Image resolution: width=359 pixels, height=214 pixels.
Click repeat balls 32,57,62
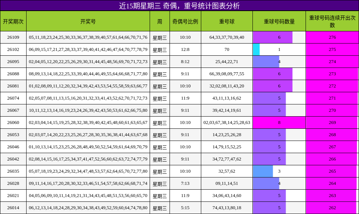pos(227,171)
